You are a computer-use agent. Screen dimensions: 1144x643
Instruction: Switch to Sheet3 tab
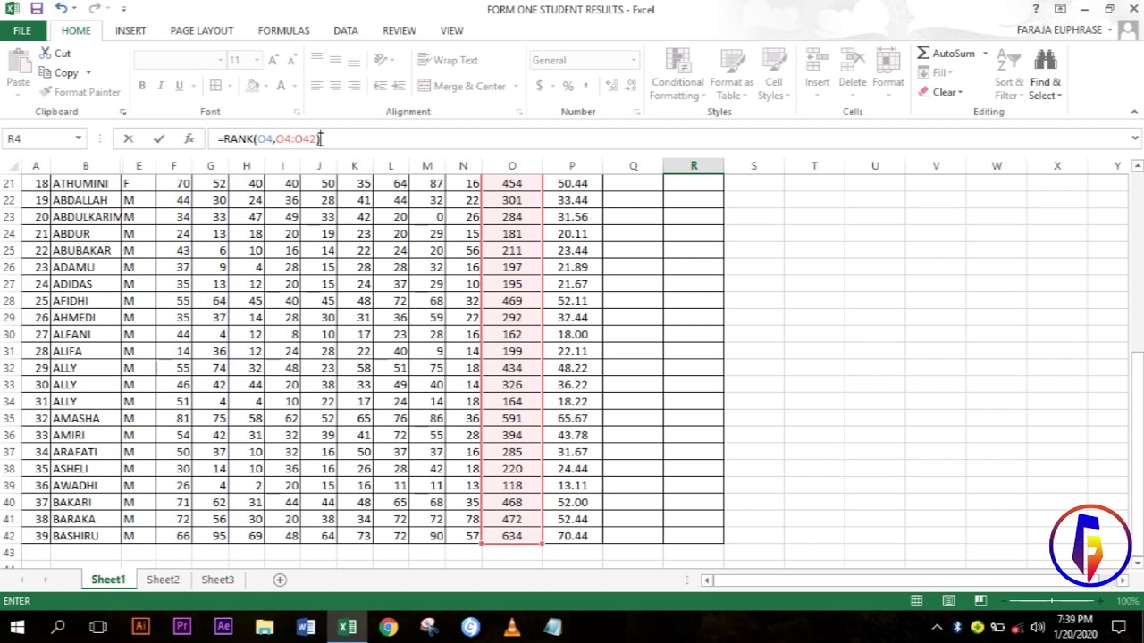217,580
